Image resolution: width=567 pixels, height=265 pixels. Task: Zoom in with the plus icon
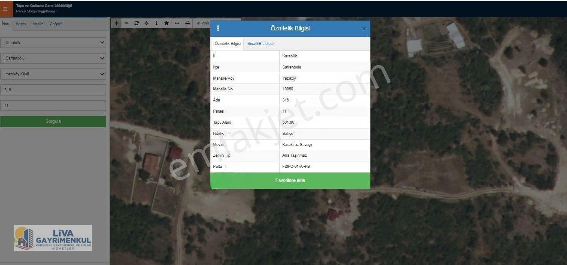116,23
